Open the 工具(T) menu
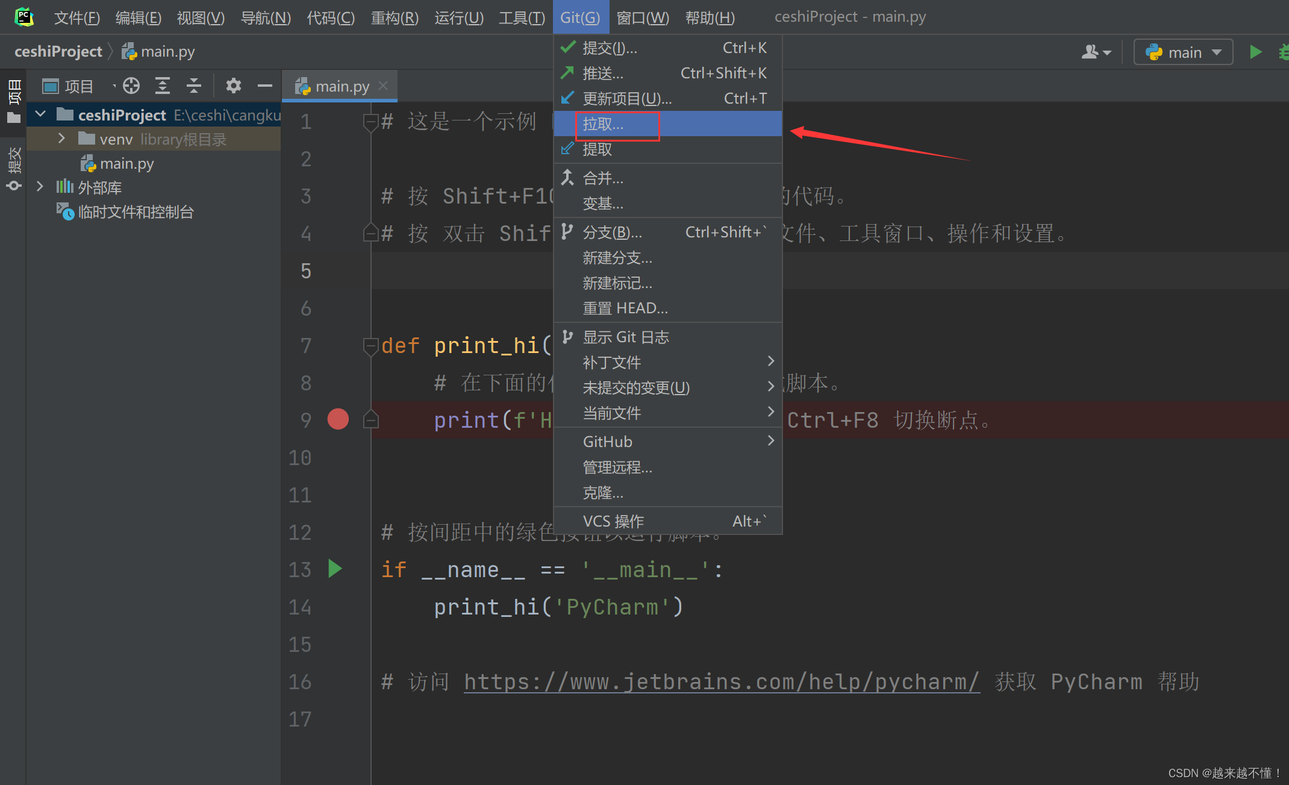The image size is (1289, 785). pyautogui.click(x=522, y=17)
